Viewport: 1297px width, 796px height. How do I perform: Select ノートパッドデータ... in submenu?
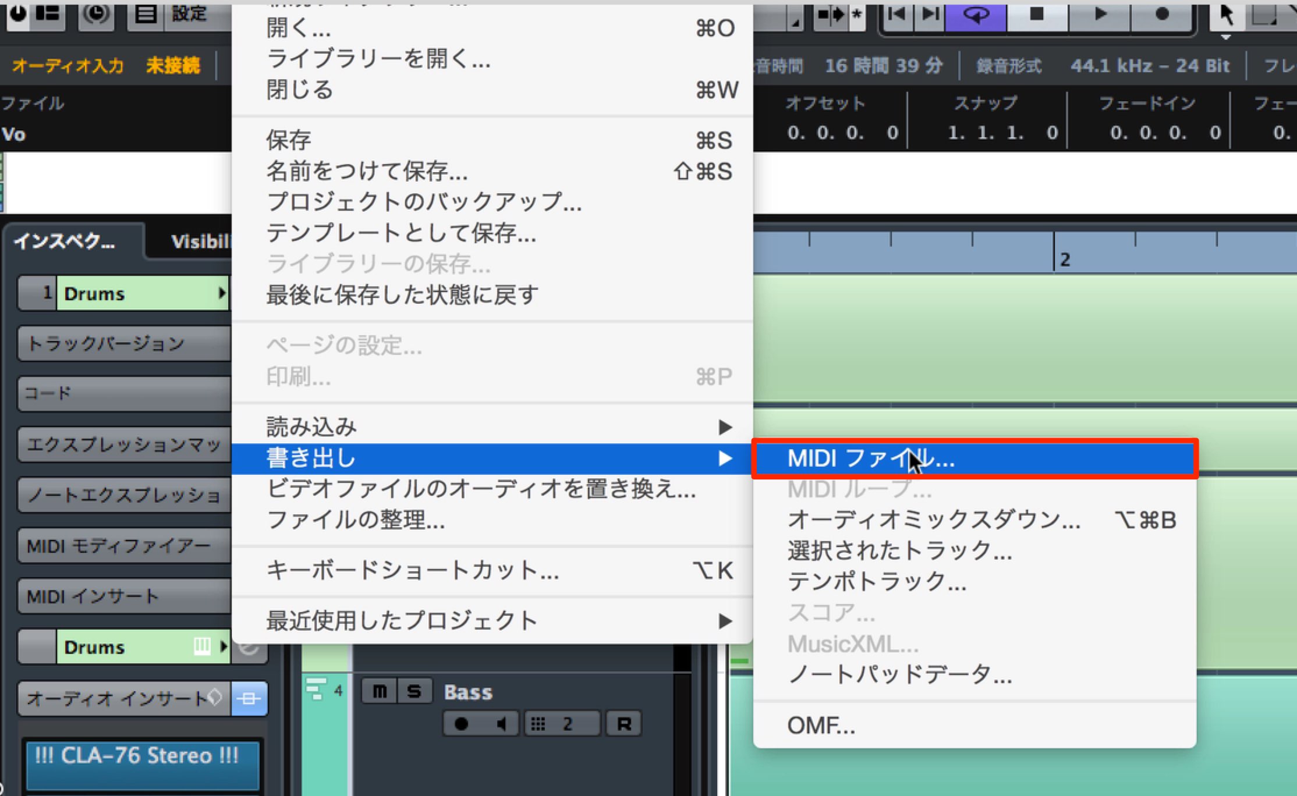pyautogui.click(x=974, y=674)
